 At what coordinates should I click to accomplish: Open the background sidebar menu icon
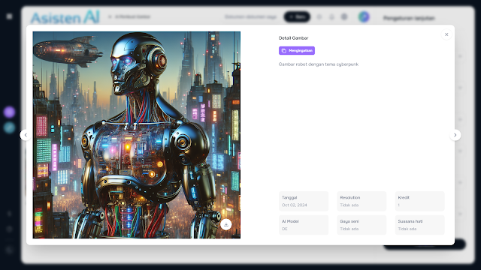coord(10,16)
